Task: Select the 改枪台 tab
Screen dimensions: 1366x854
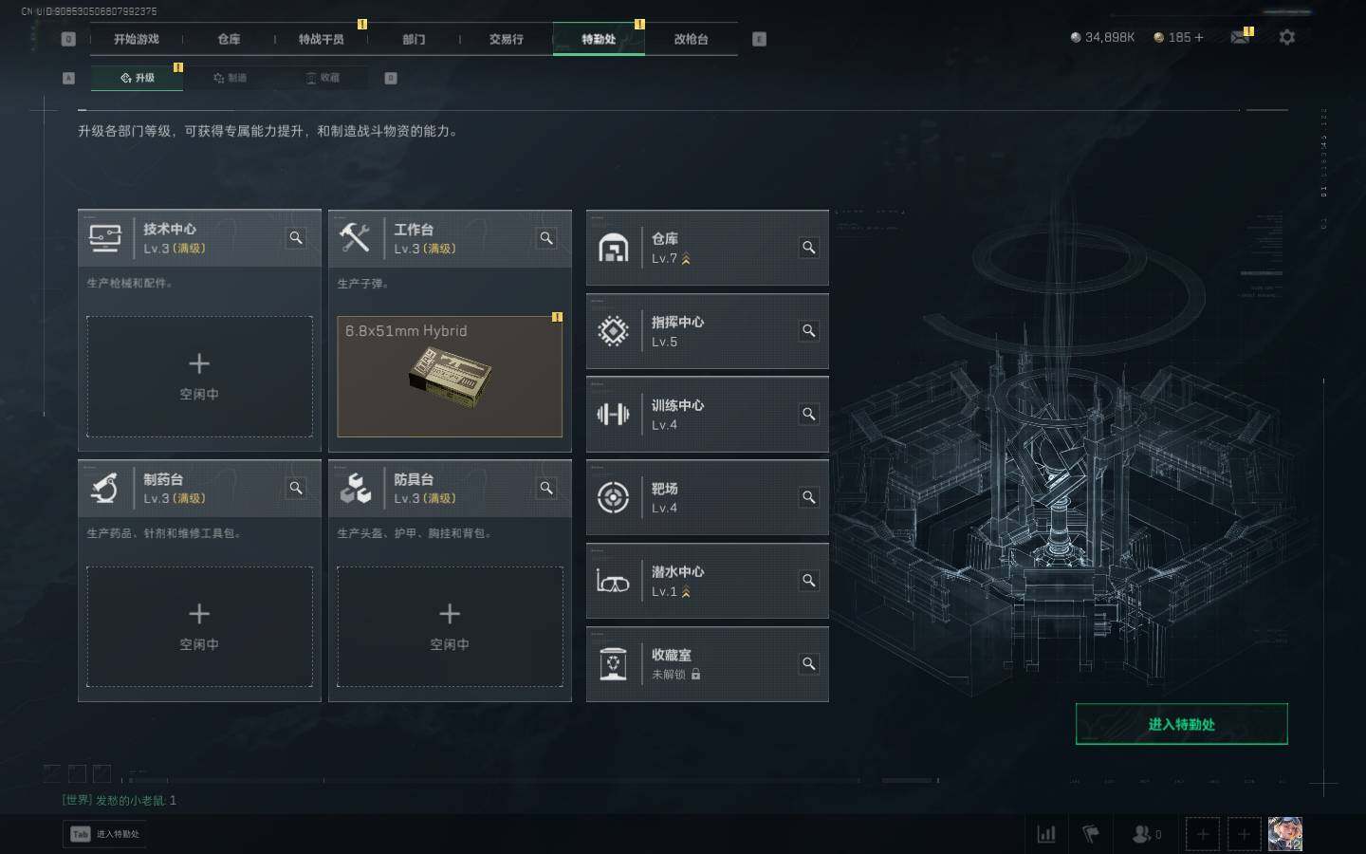Action: click(x=691, y=39)
